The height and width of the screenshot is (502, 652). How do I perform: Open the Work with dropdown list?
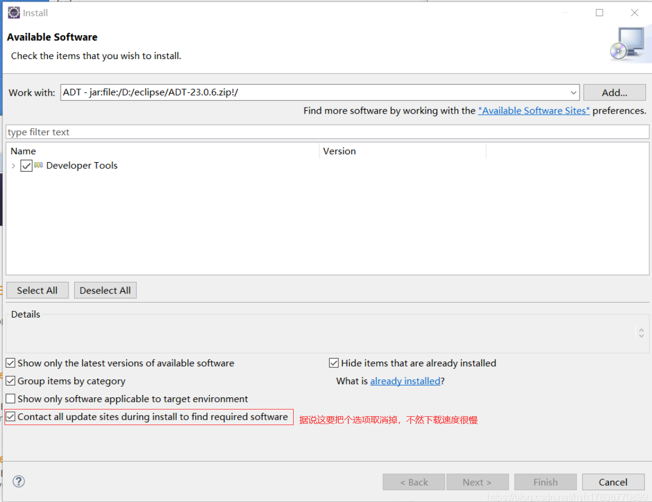573,92
